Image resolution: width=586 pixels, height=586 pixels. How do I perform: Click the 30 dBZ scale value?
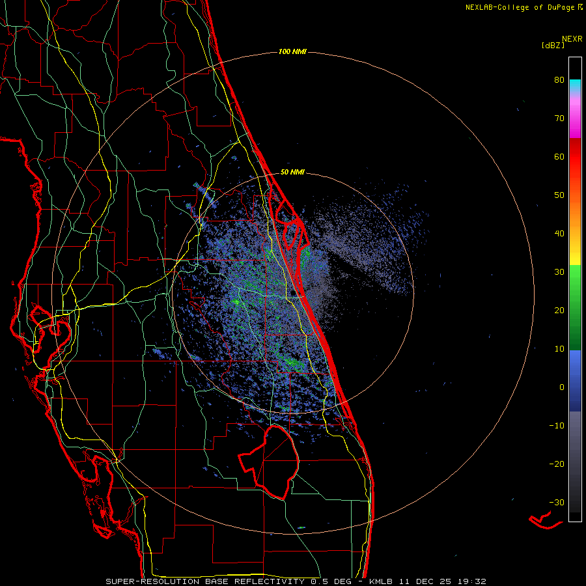pyautogui.click(x=559, y=272)
